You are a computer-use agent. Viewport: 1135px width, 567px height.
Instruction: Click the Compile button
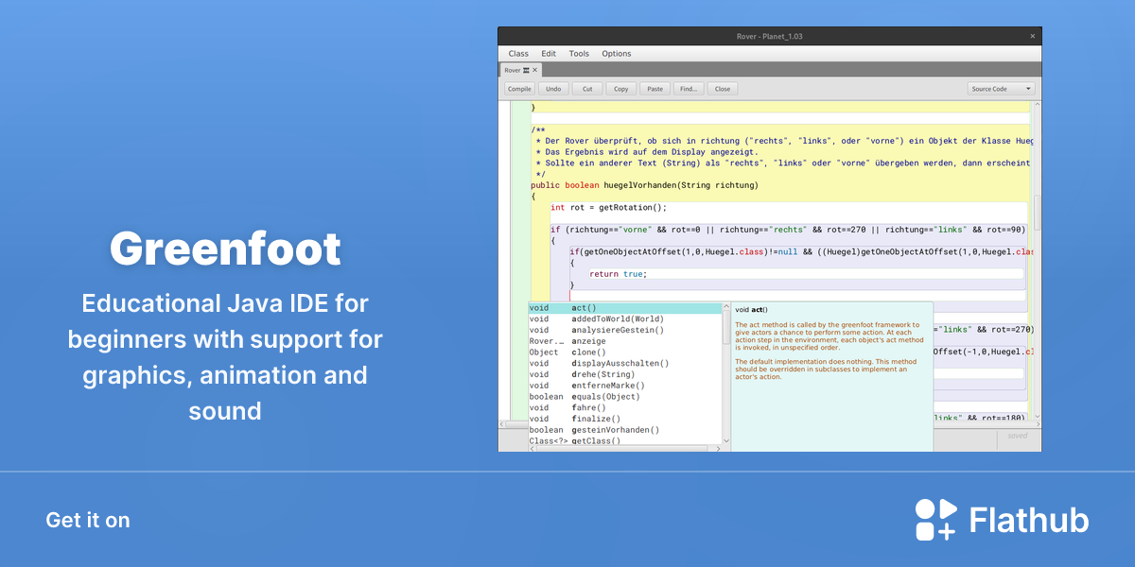(x=519, y=89)
